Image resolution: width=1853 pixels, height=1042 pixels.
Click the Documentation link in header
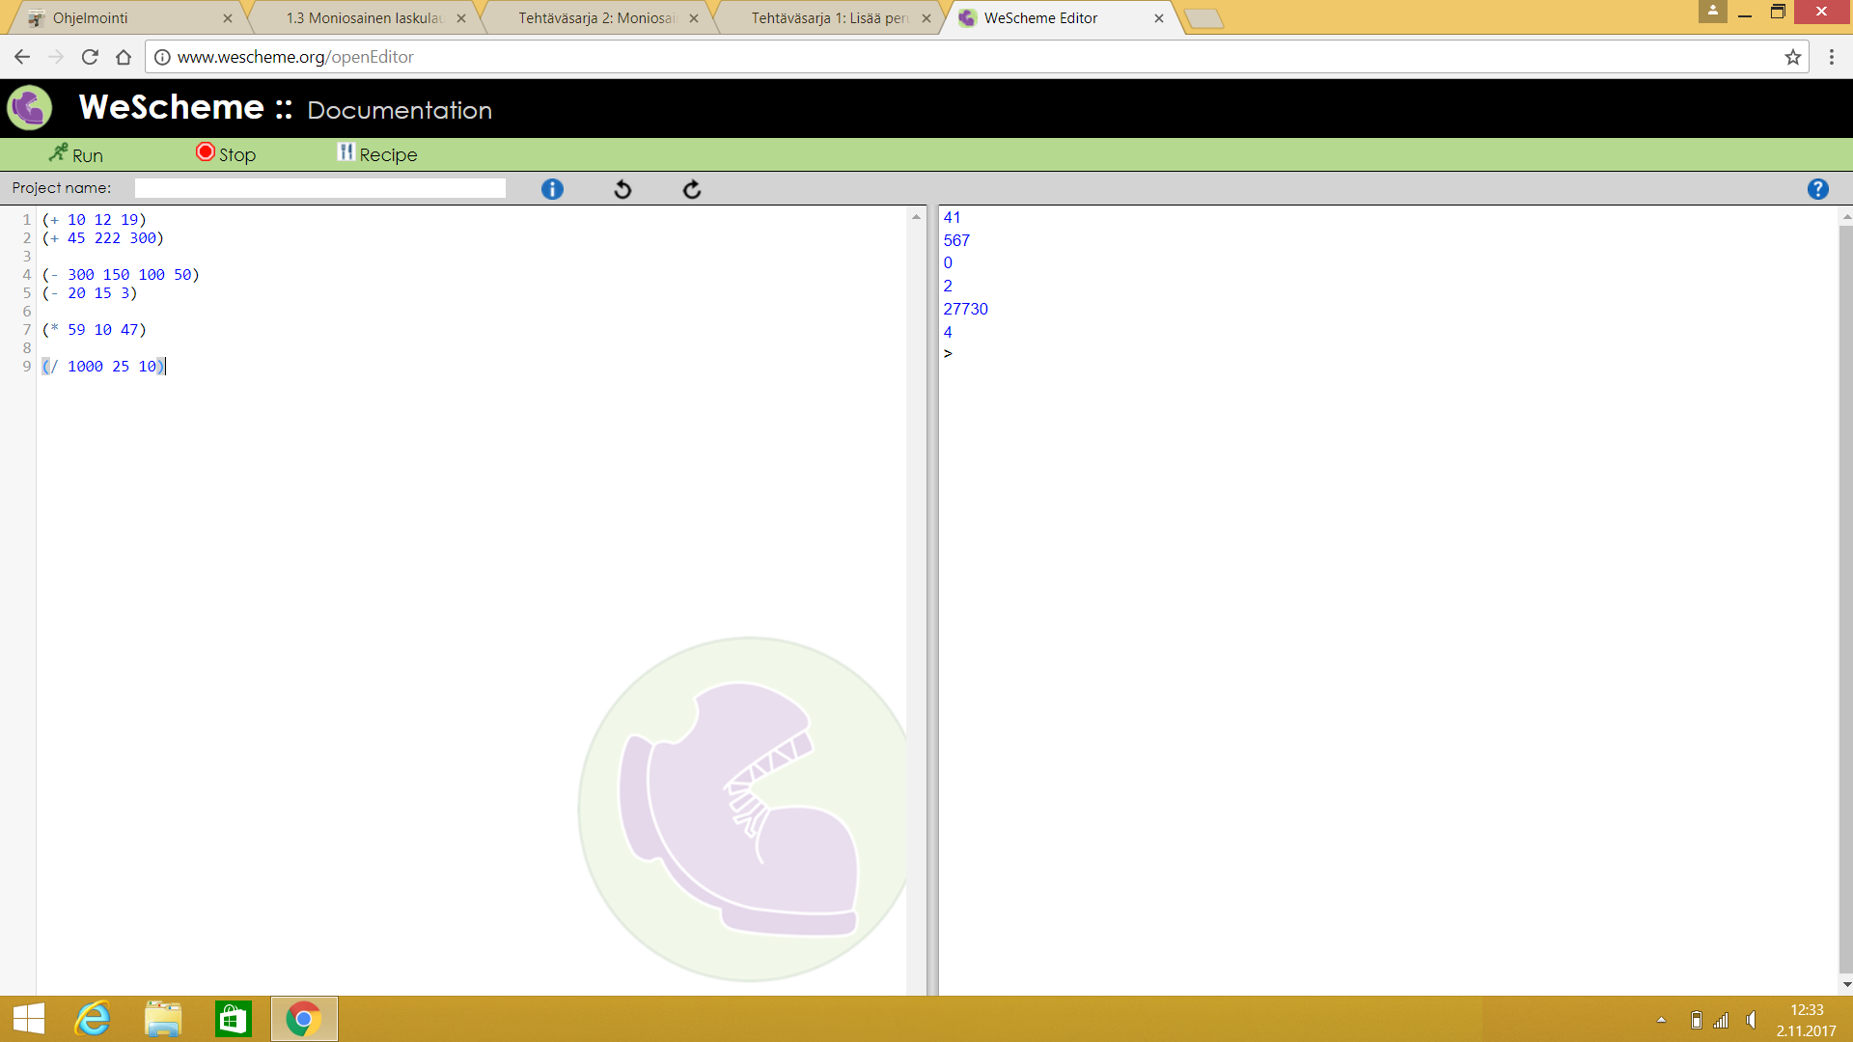tap(400, 110)
